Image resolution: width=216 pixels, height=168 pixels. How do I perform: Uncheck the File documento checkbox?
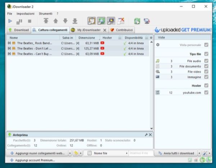206,66
